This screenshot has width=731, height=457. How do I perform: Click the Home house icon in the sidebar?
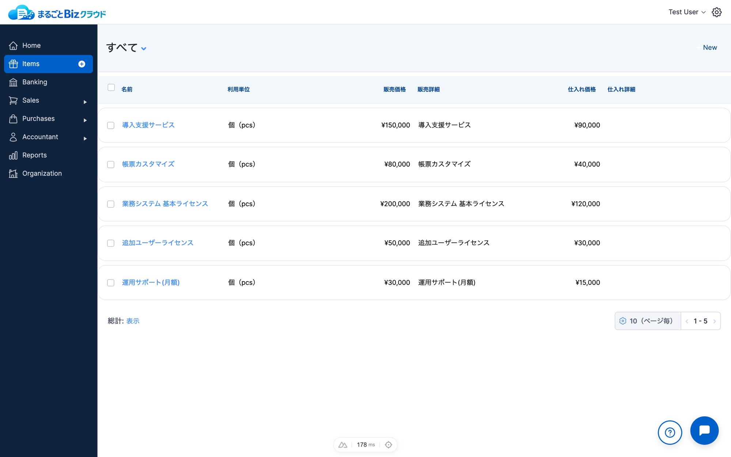tap(13, 46)
